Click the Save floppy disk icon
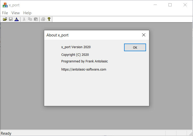This screenshot has height=136, width=193. click(11, 19)
